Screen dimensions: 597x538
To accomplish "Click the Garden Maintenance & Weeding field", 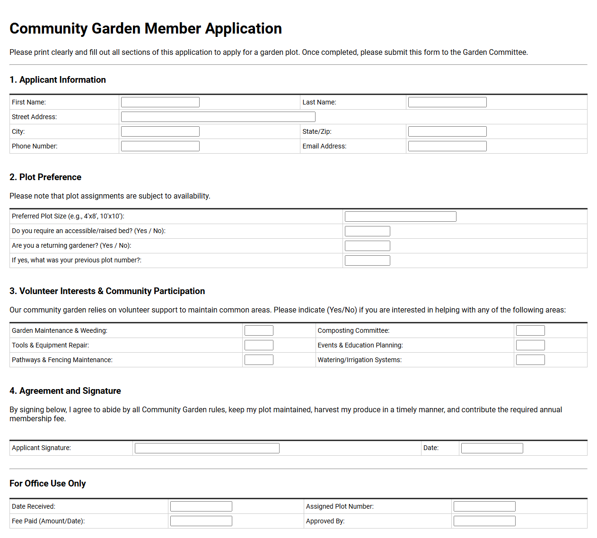I will (x=259, y=330).
